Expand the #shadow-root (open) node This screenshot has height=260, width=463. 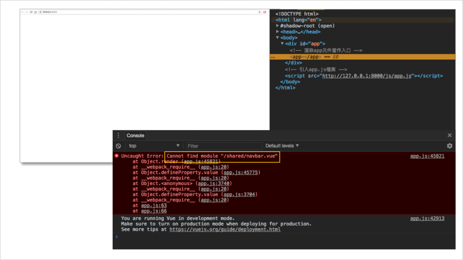pyautogui.click(x=278, y=26)
